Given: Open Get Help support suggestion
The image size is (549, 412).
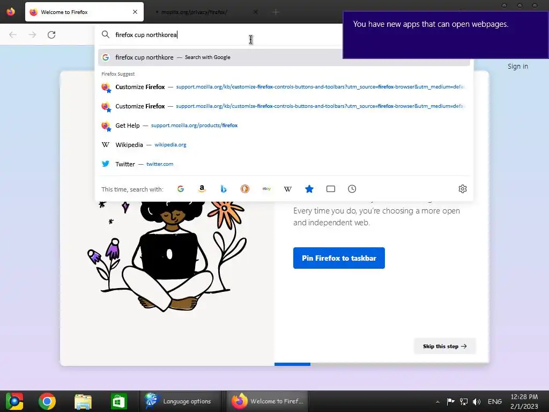Looking at the screenshot, I should pos(284,126).
